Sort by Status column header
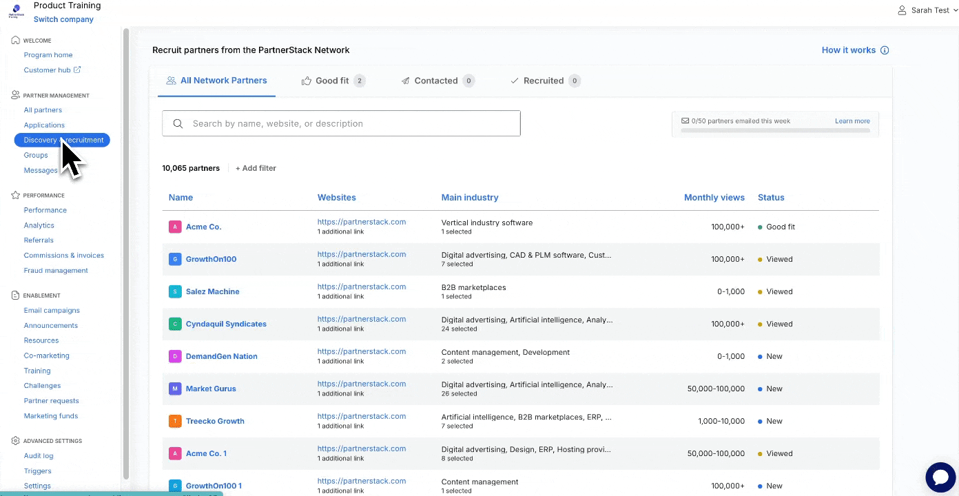Image resolution: width=959 pixels, height=496 pixels. 771,197
